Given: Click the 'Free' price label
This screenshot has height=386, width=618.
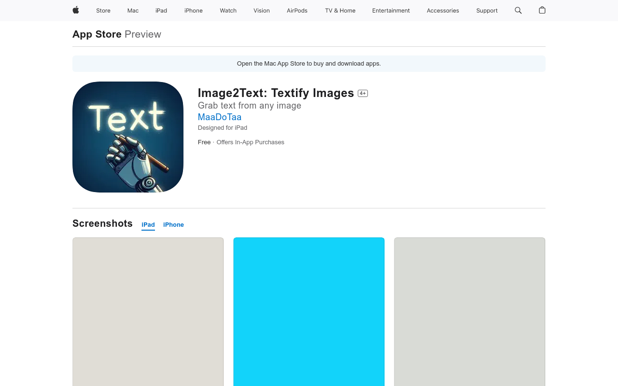Looking at the screenshot, I should click(204, 142).
